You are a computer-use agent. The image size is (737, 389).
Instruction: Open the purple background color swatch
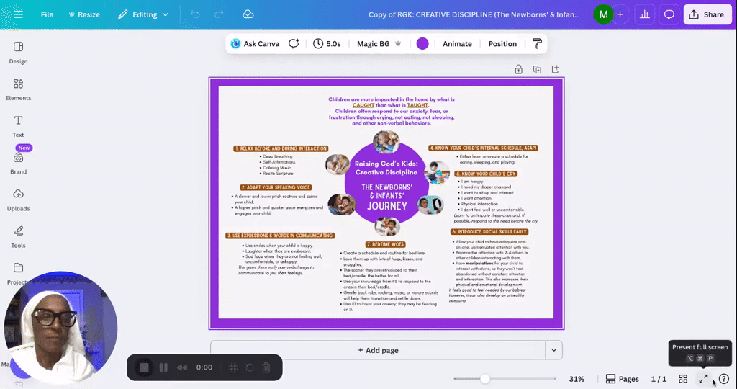pyautogui.click(x=422, y=44)
